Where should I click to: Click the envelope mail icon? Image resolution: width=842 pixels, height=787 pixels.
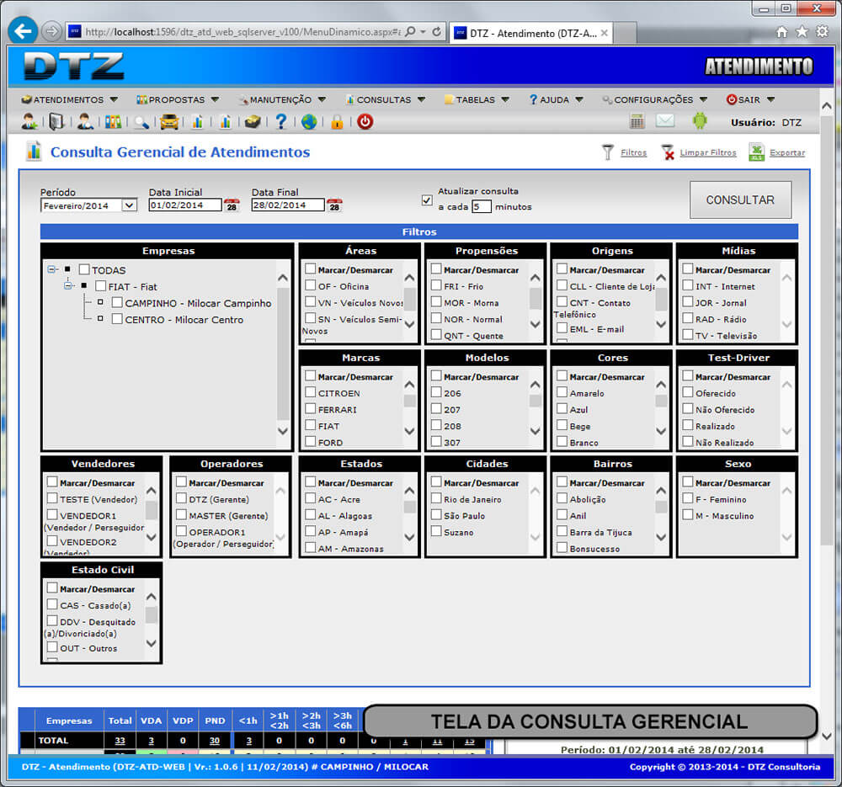point(665,121)
